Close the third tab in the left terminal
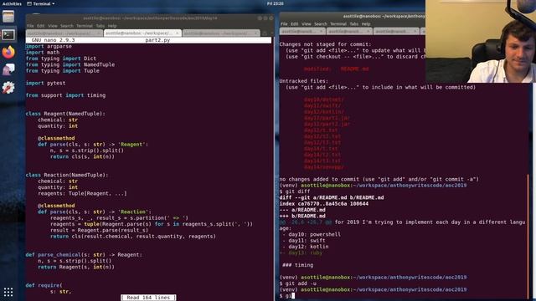The width and height of the screenshot is (536, 301). 255,33
